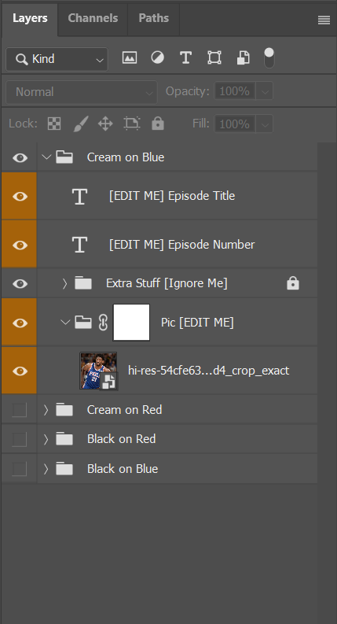This screenshot has width=337, height=624.
Task: Select the Cream on Red group name
Action: click(x=124, y=409)
